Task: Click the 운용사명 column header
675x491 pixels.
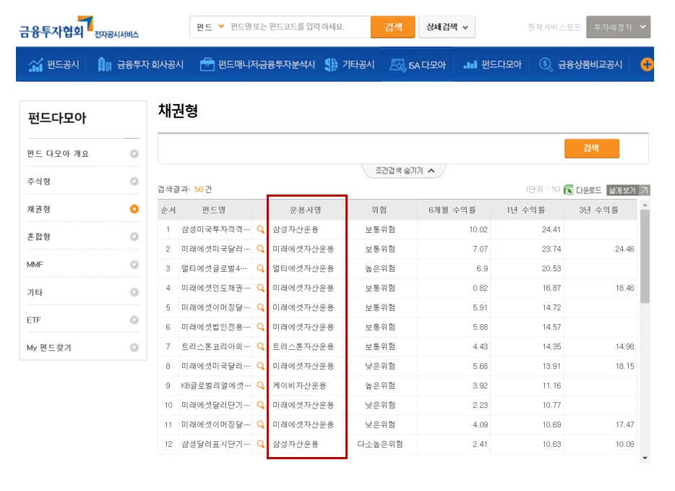Action: click(305, 210)
